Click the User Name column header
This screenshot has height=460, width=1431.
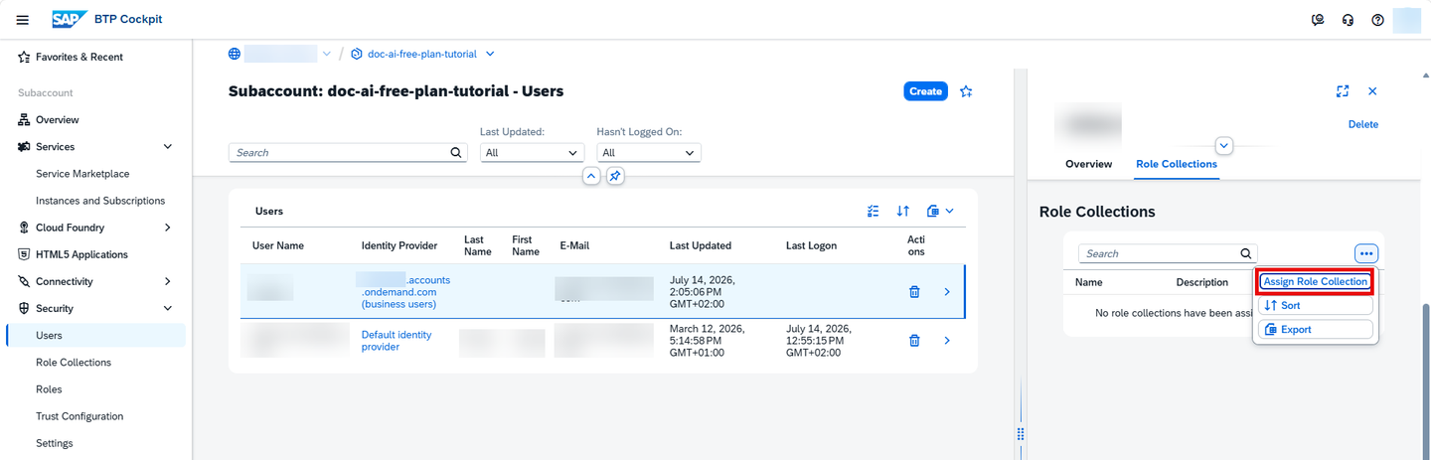(278, 245)
